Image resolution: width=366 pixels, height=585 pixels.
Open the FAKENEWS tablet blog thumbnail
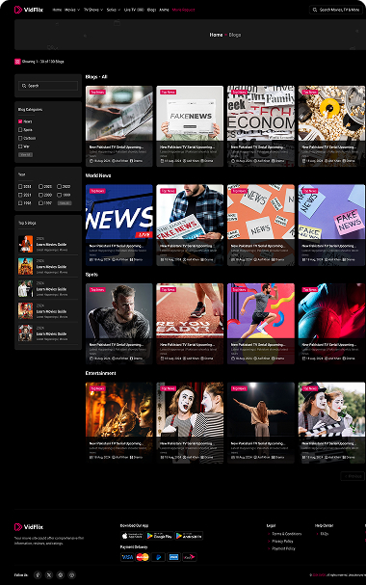click(190, 114)
